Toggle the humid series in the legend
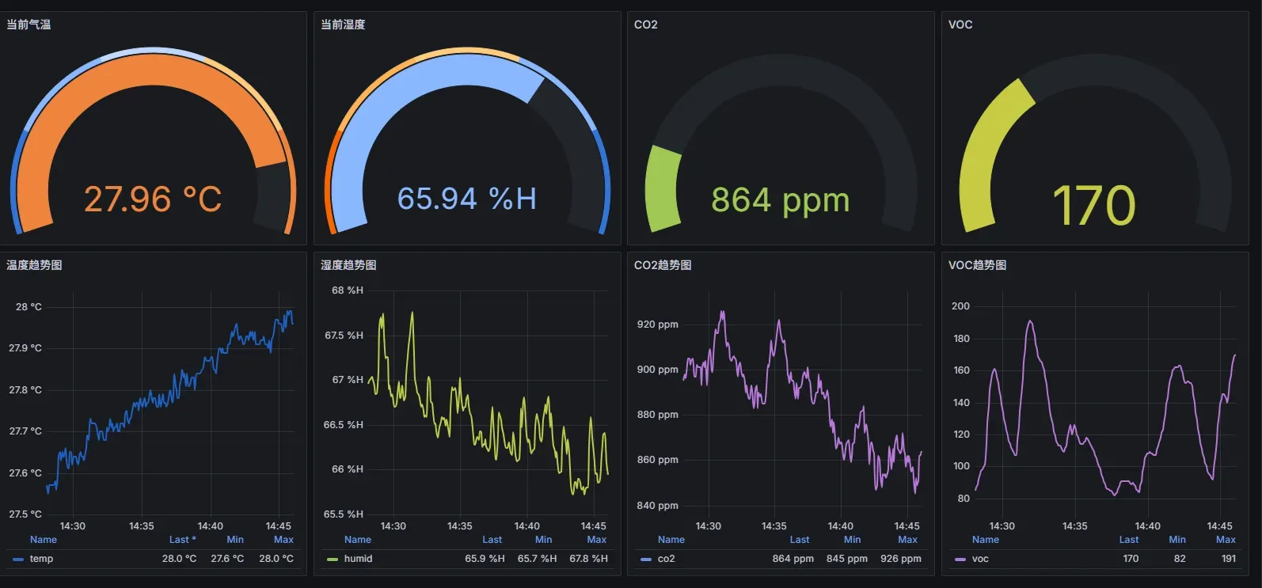This screenshot has width=1262, height=588. coord(358,559)
